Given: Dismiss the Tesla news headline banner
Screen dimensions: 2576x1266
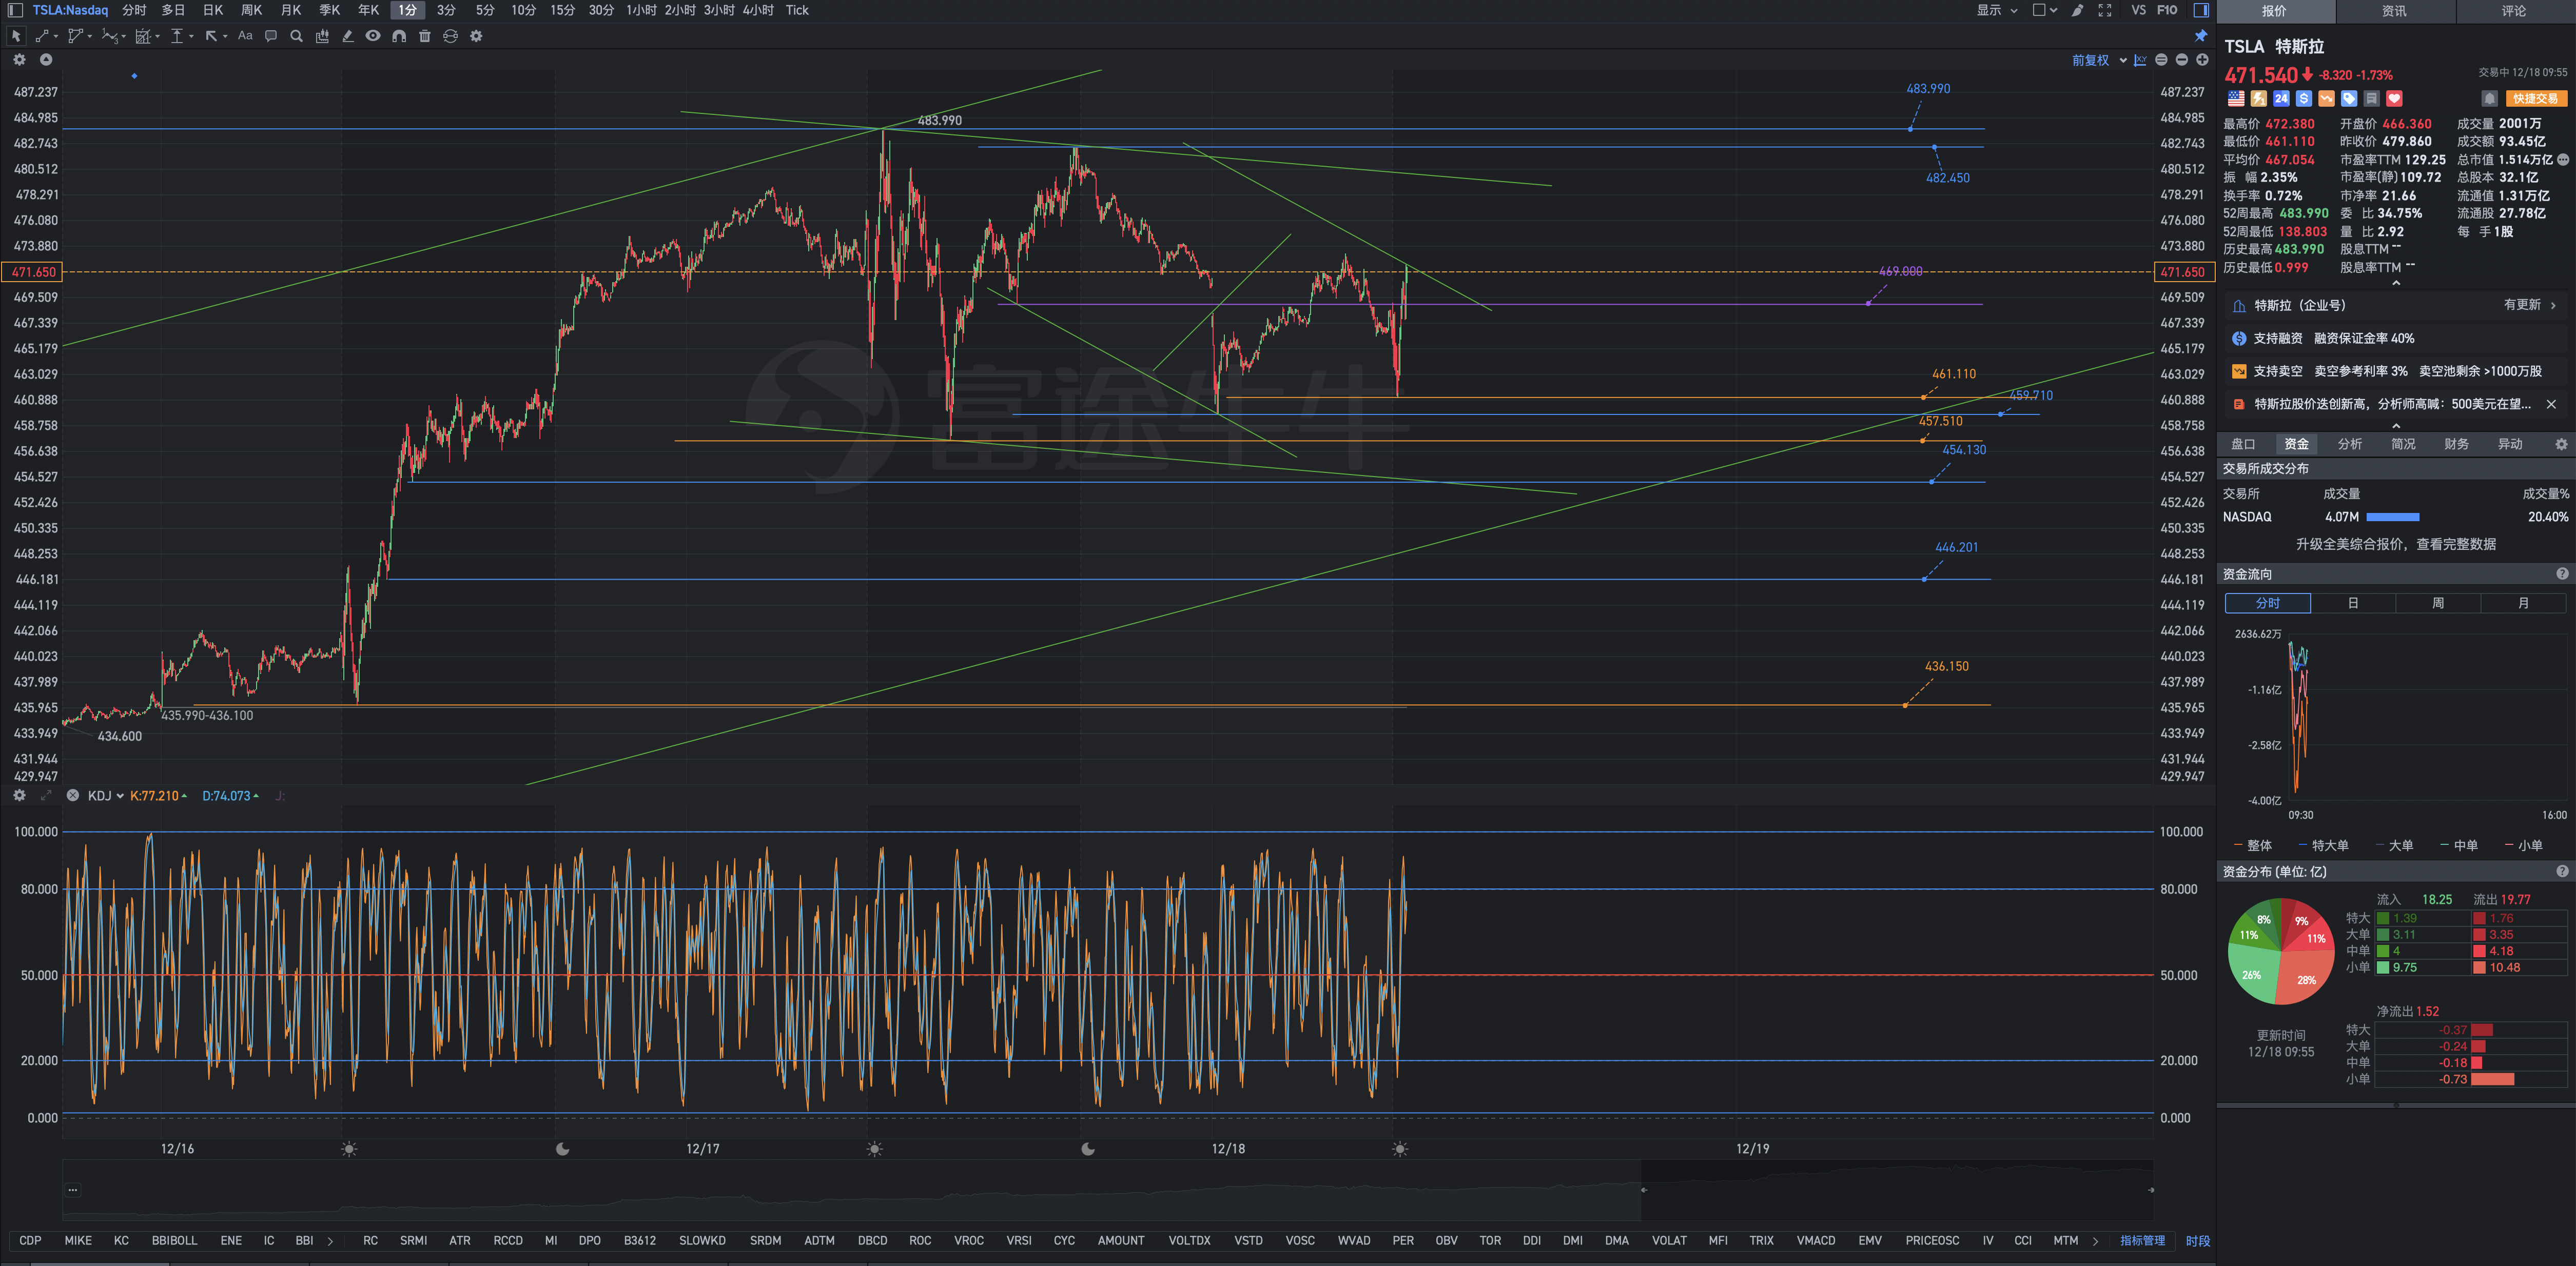Looking at the screenshot, I should (x=2551, y=404).
